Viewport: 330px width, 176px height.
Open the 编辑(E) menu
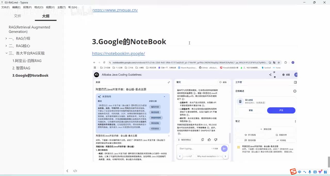tap(16, 7)
